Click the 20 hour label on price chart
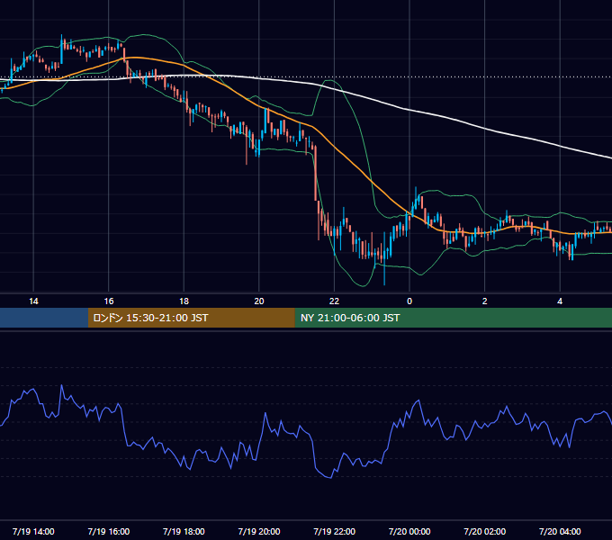 pos(259,301)
